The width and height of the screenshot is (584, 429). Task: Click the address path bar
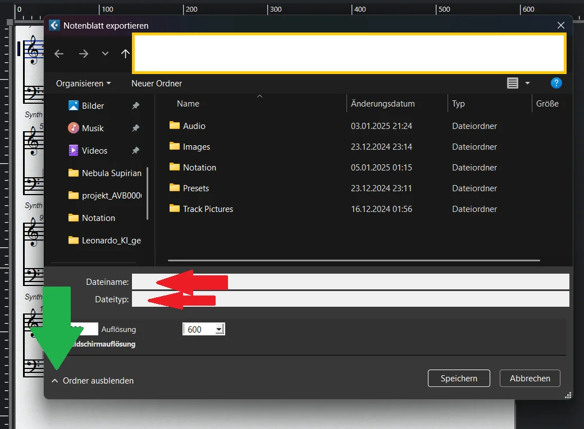tap(349, 53)
